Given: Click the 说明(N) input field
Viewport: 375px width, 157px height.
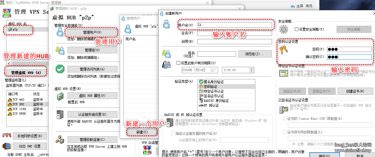Looking at the screenshot, I should 235,41.
